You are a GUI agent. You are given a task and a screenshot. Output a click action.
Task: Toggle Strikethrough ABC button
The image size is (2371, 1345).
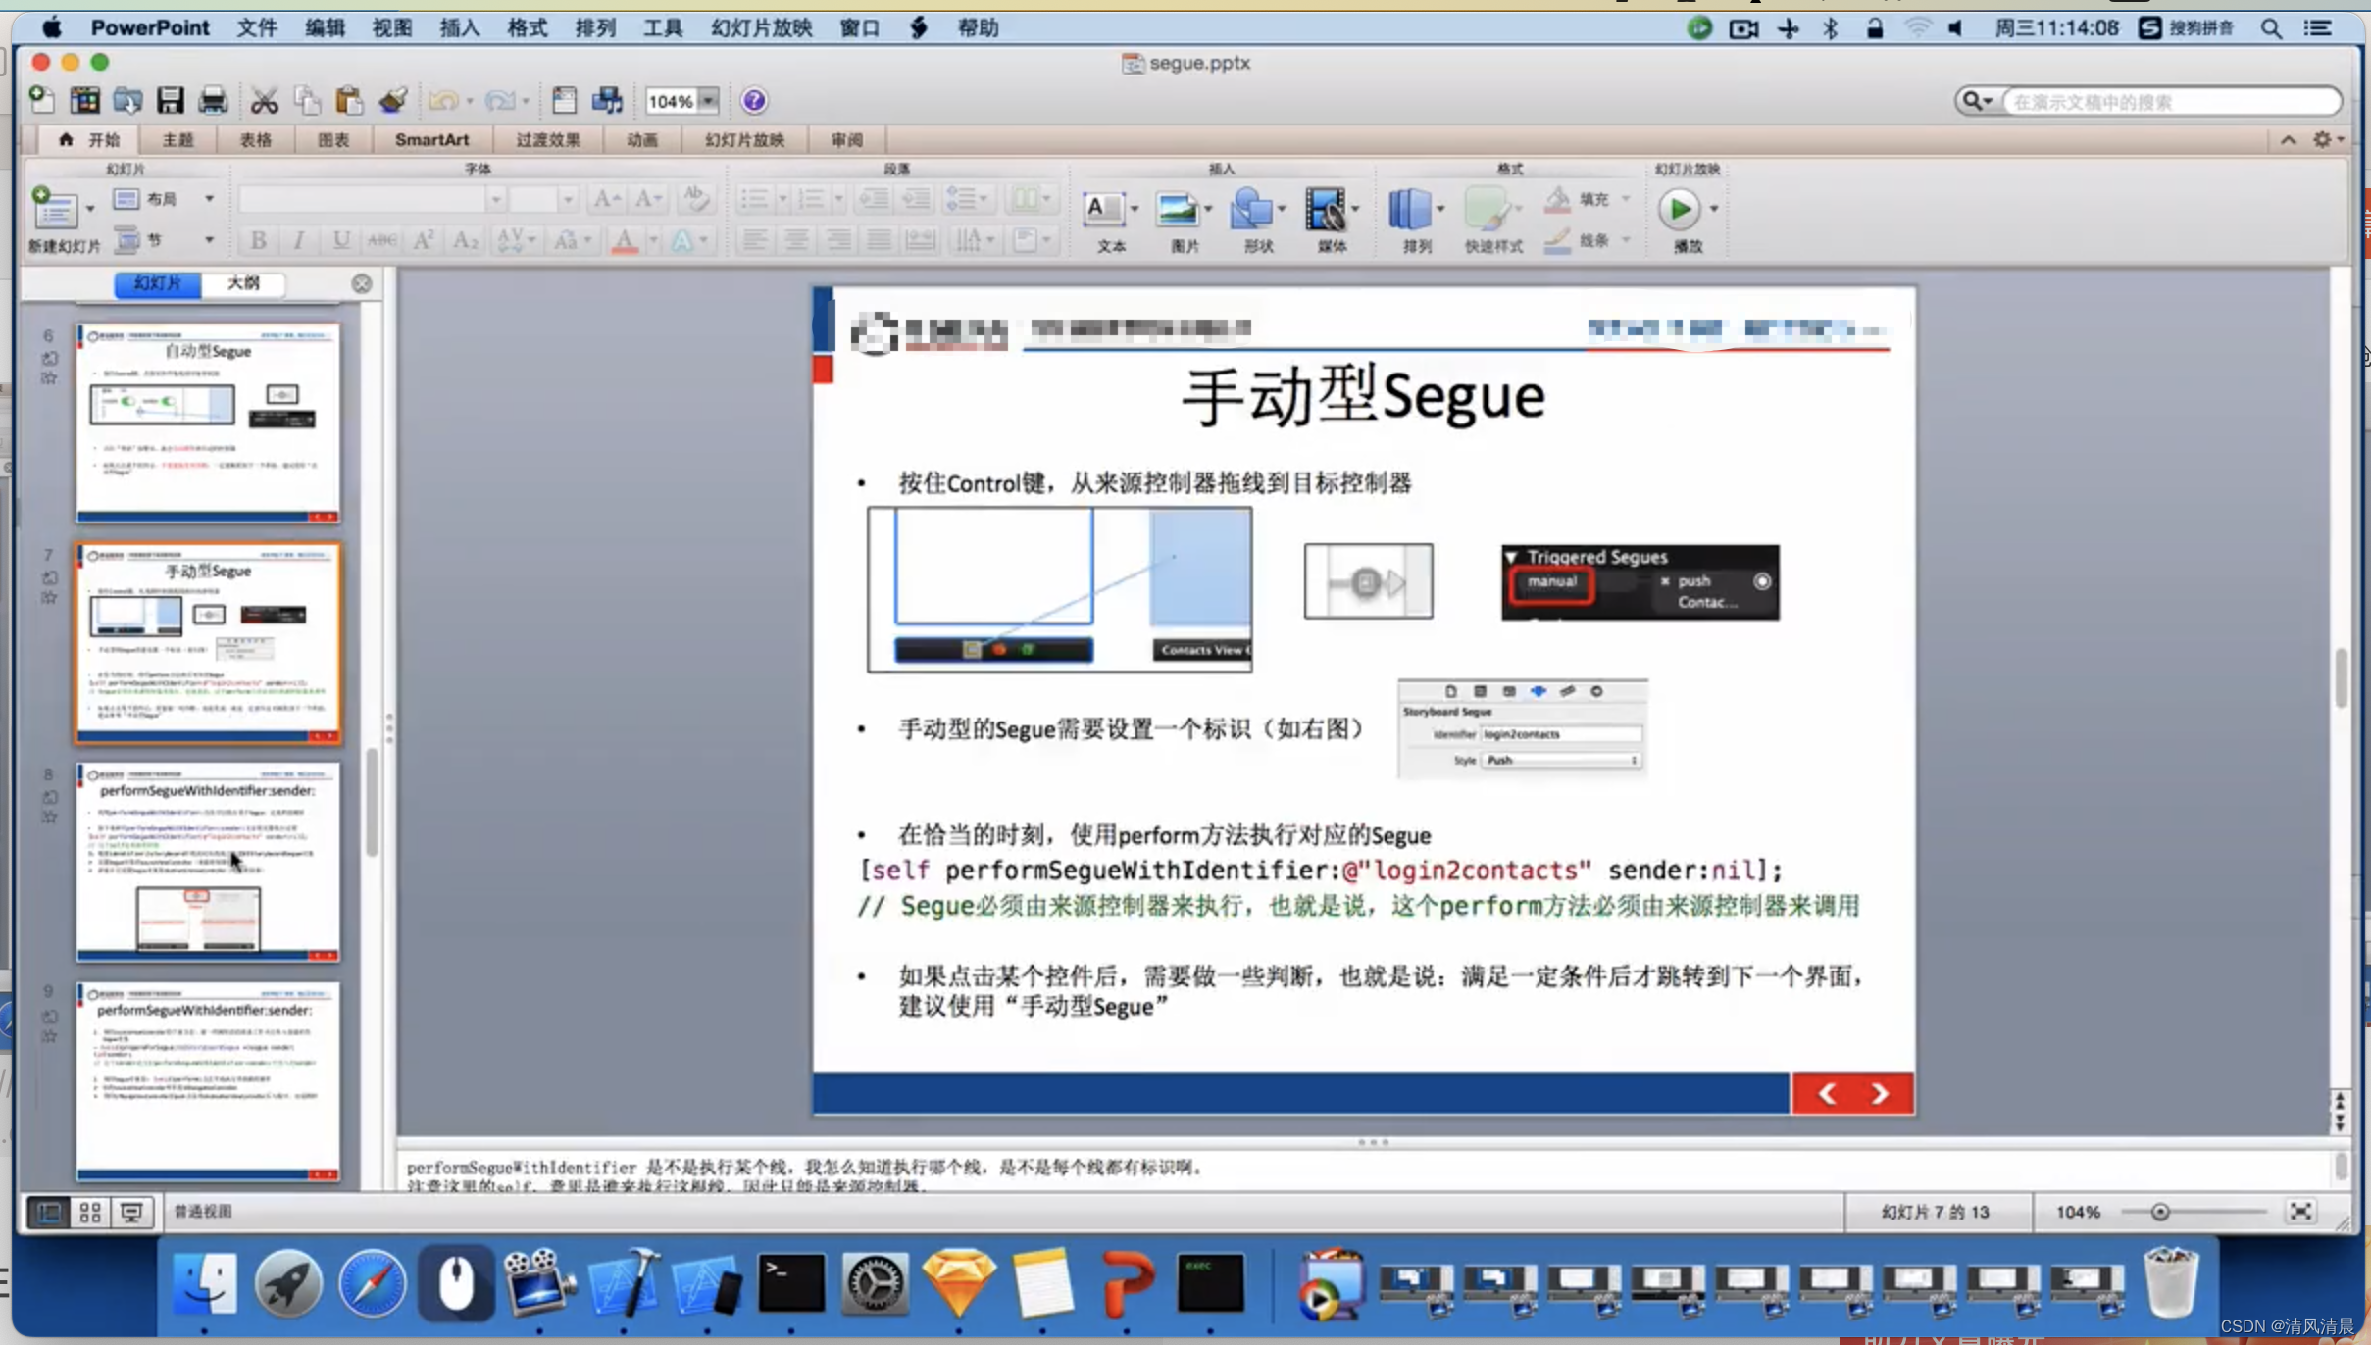(x=381, y=240)
